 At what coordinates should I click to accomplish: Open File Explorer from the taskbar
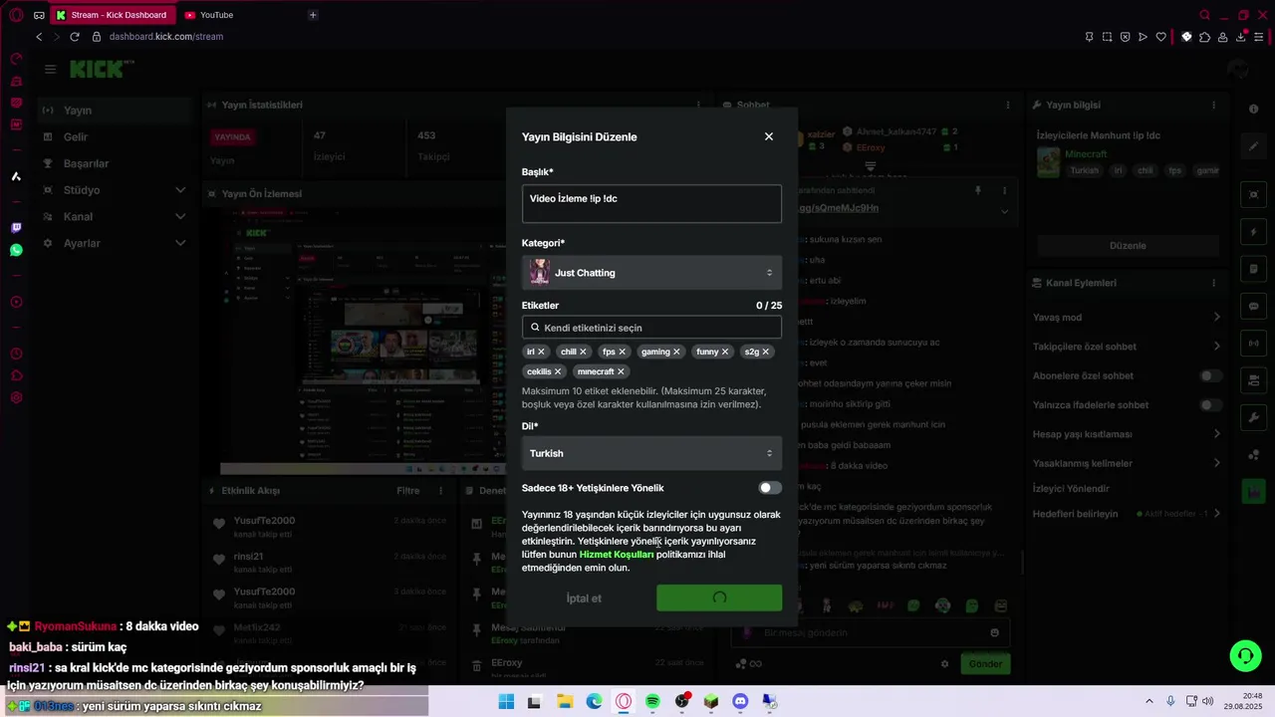pyautogui.click(x=565, y=702)
